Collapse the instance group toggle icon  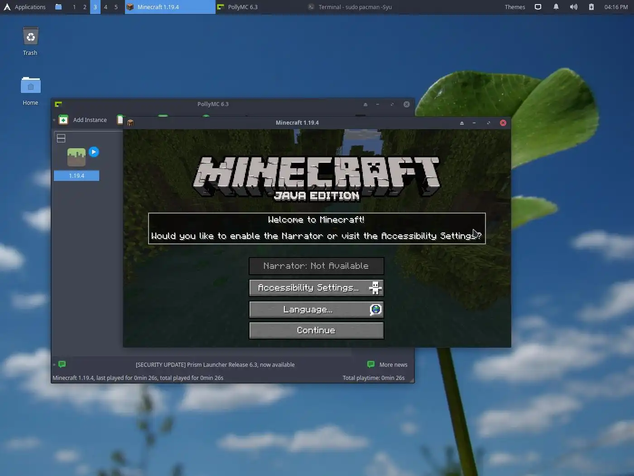pyautogui.click(x=61, y=138)
